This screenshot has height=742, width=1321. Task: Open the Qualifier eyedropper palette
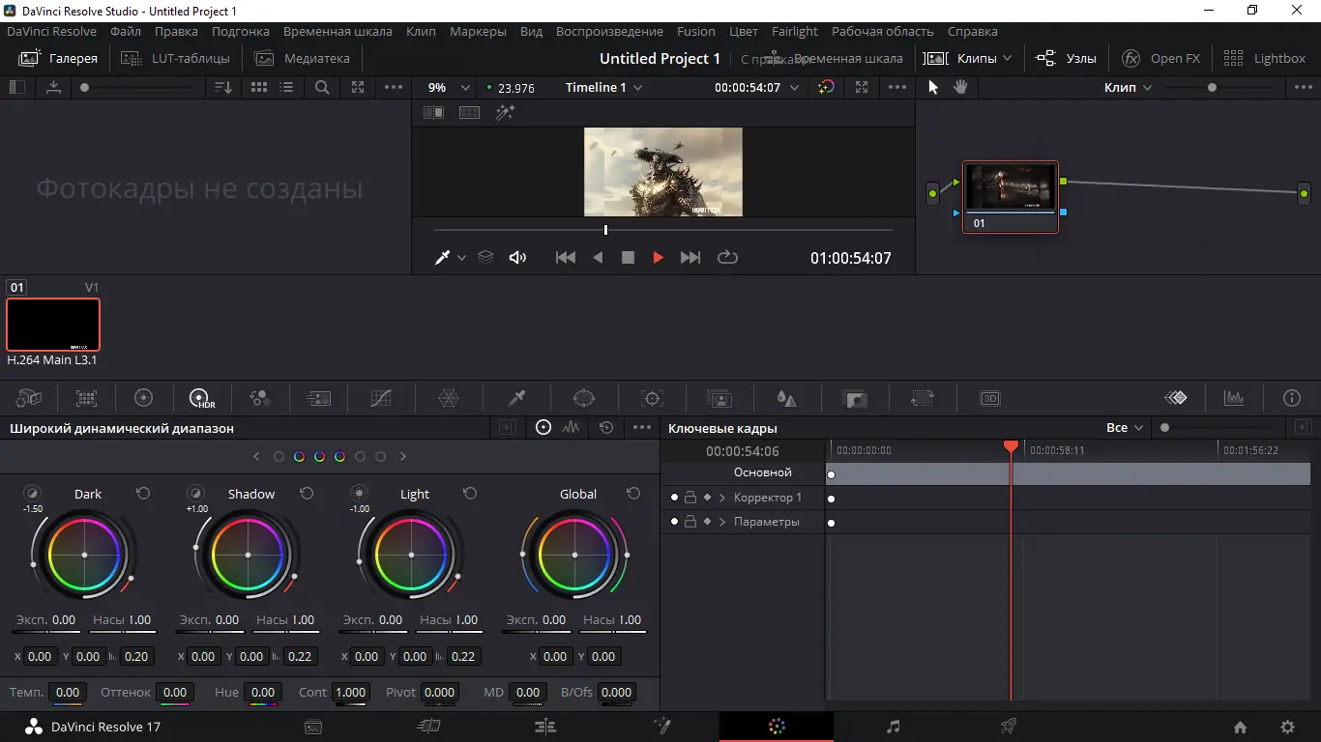516,398
